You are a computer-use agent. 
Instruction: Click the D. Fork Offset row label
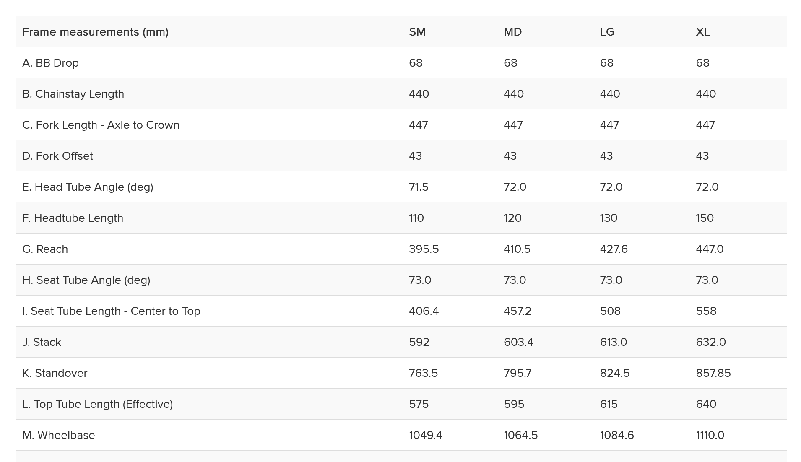(57, 156)
